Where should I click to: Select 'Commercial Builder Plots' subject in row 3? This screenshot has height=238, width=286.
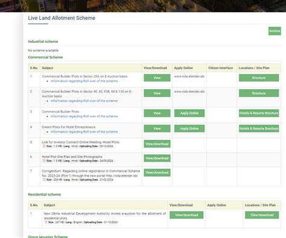point(60,111)
